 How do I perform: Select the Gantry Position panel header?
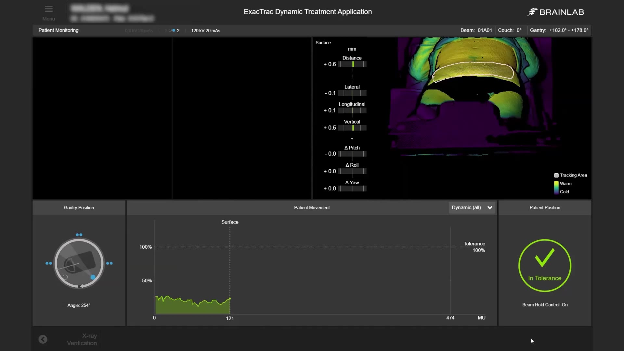coord(79,208)
